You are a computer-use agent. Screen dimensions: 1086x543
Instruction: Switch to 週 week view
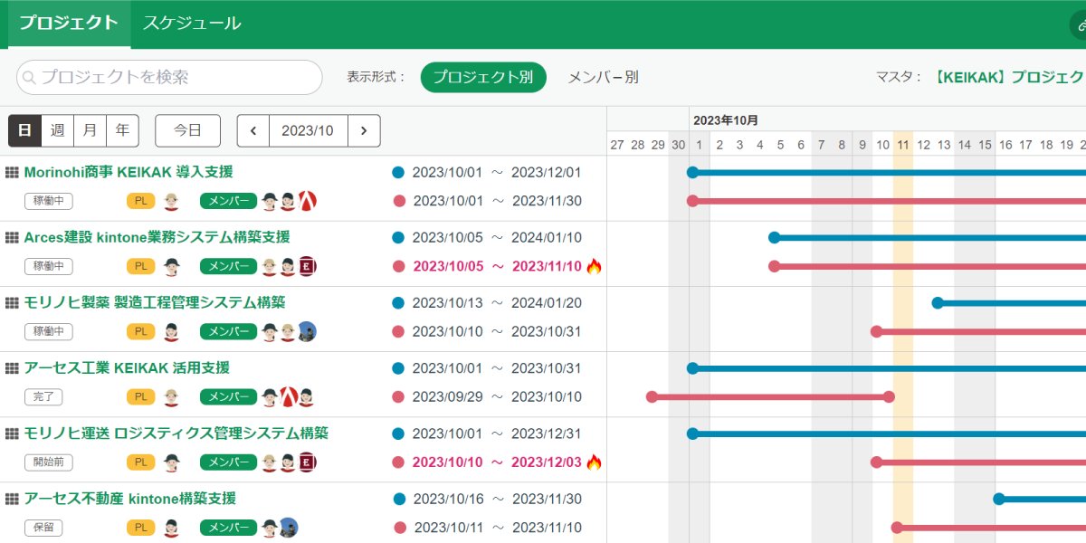point(57,130)
